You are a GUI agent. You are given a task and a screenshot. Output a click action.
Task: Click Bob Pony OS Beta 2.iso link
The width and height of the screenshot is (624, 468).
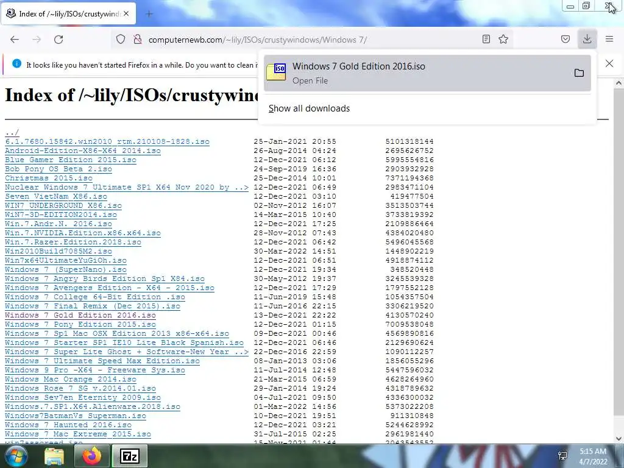pos(58,169)
